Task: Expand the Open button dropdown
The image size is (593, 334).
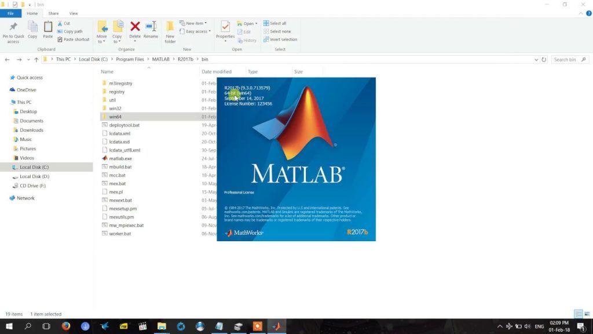Action: click(256, 23)
